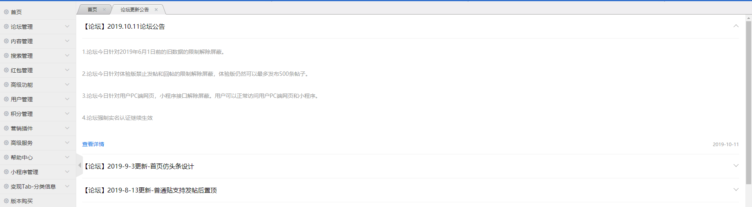Viewport: 752px width, 207px height.
Task: Expand the 内容管理 menu chevron
Action: [x=67, y=41]
